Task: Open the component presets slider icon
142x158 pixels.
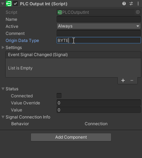Action: (x=131, y=4)
